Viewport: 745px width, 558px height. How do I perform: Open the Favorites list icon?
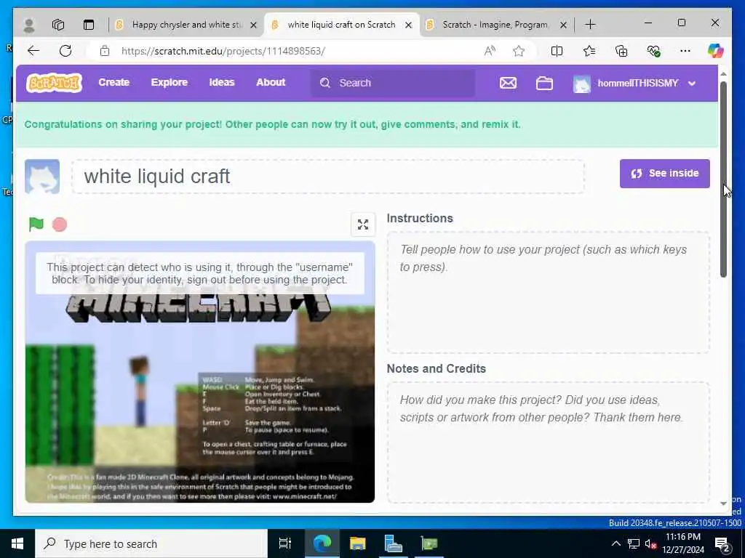589,51
